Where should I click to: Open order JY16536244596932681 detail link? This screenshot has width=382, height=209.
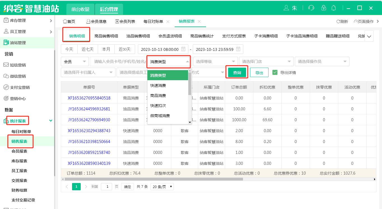(x=89, y=109)
